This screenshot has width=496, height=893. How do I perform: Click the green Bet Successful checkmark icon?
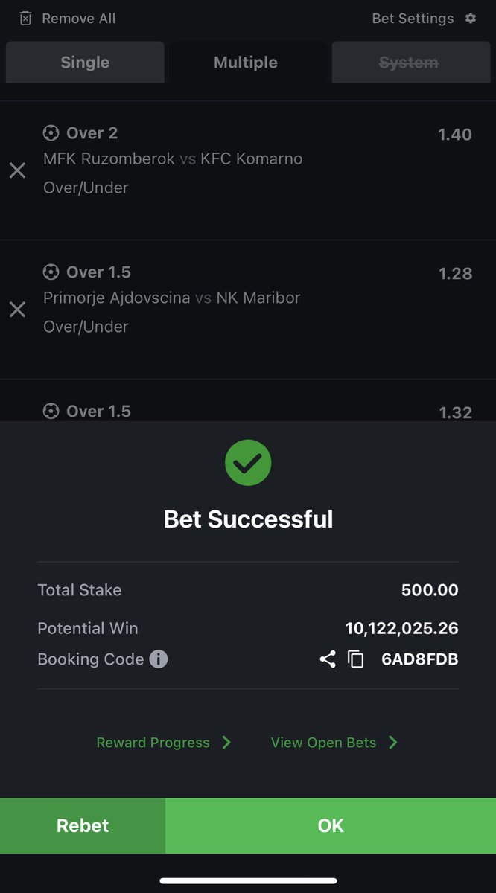click(x=248, y=462)
